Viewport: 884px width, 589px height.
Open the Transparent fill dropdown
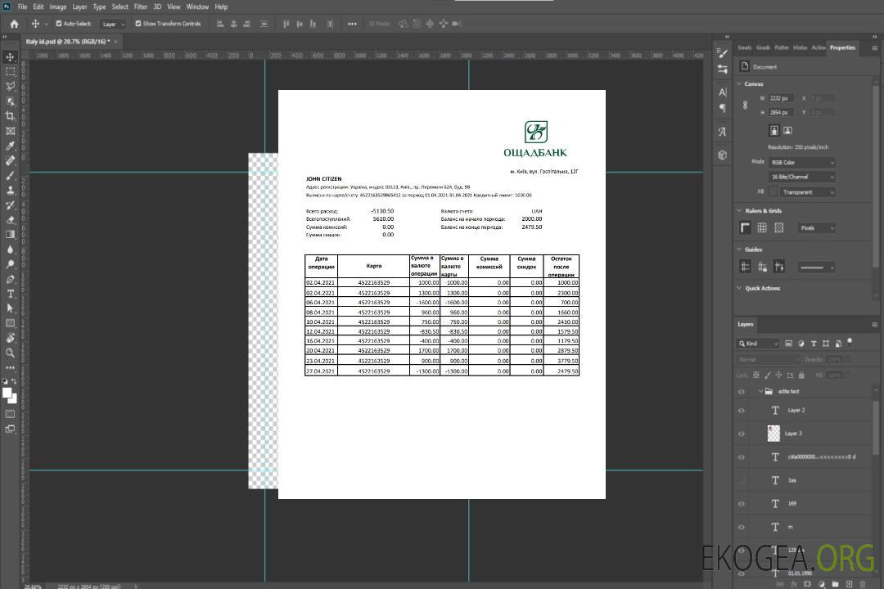(x=808, y=192)
